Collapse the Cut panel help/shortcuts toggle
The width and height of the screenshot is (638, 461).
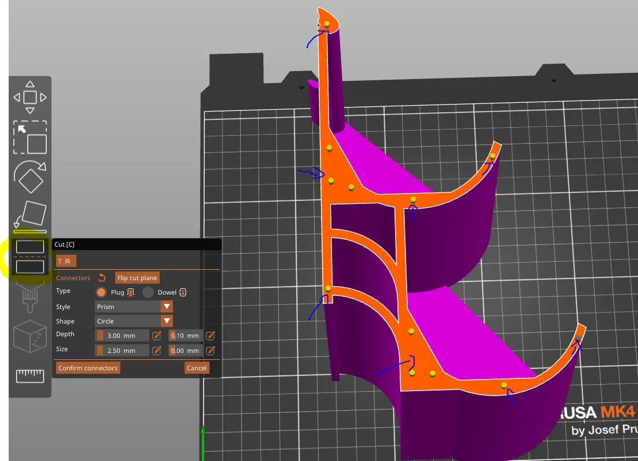click(x=66, y=261)
